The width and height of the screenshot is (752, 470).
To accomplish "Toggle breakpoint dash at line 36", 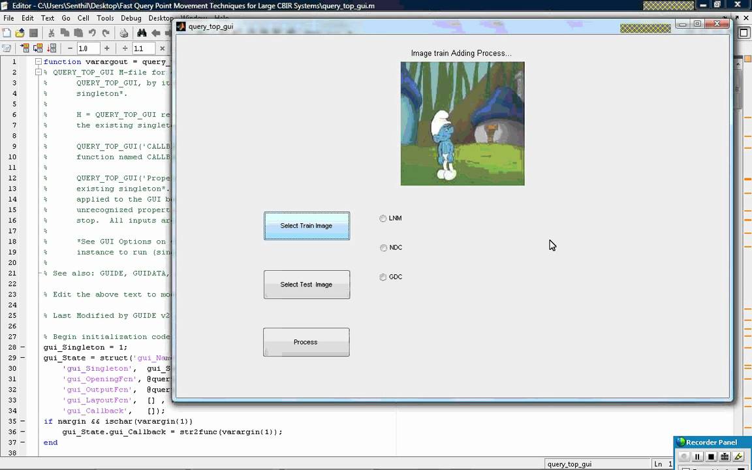I will [23, 431].
